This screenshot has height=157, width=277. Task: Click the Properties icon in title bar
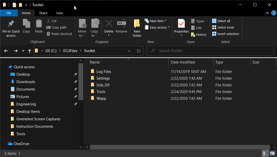tap(14, 5)
